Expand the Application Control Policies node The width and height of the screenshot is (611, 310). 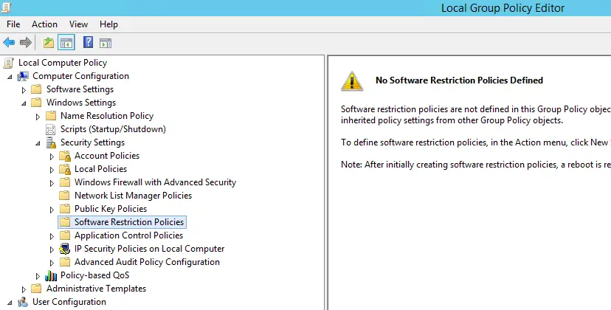click(x=52, y=236)
